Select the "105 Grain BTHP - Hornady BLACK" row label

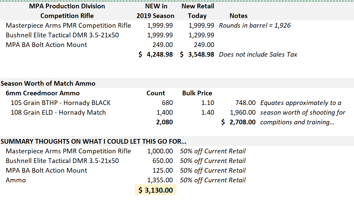[61, 103]
